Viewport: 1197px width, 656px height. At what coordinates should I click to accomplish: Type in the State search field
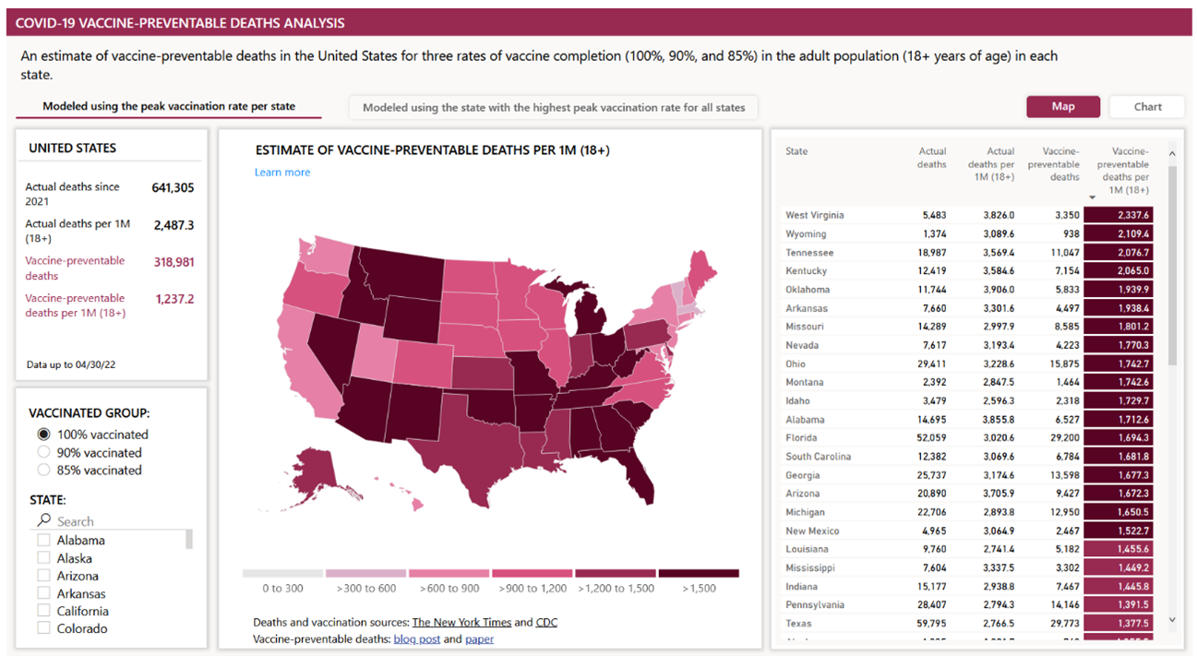pos(115,521)
